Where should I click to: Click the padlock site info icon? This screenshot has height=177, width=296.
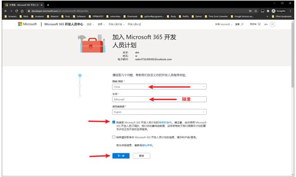click(x=29, y=11)
